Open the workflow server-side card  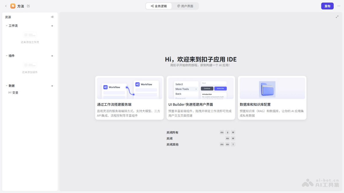point(129,98)
